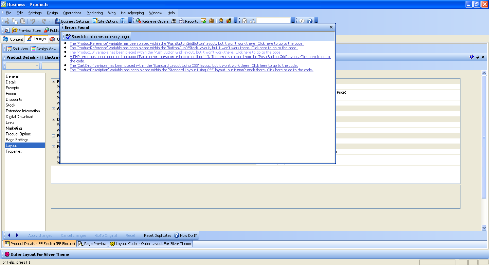The image size is (489, 265).
Task: Click the blue back arrow icon
Action: click(9, 235)
